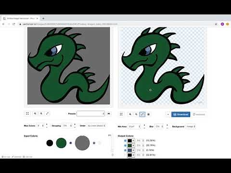Open the Blur selector

159,126
